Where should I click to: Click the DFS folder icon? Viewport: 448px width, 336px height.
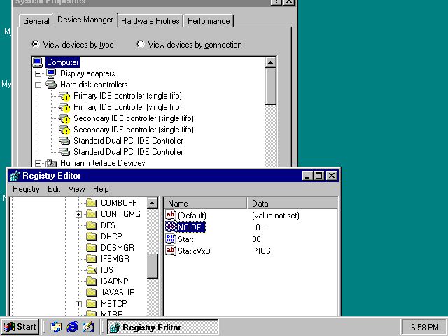pyautogui.click(x=92, y=225)
